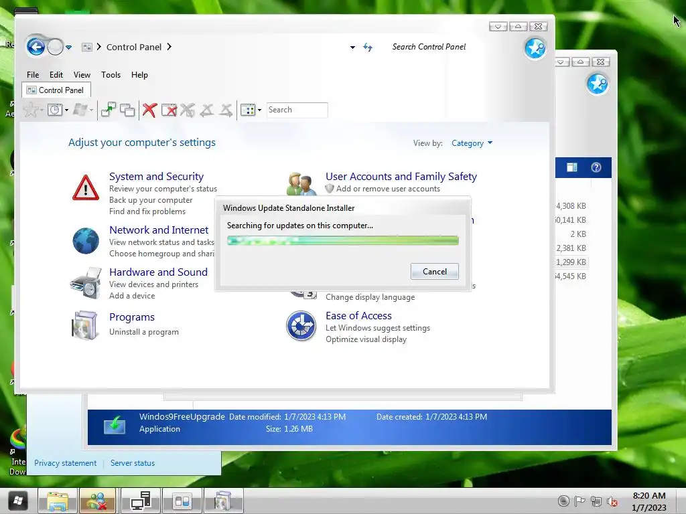Open the Tools menu
Viewport: 686px width, 514px height.
(x=111, y=75)
